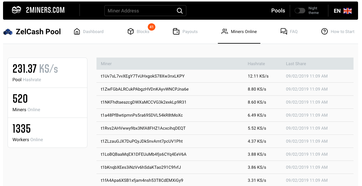Image resolution: width=362 pixels, height=186 pixels.
Task: Click the 2Miners logo icon
Action: [16, 10]
